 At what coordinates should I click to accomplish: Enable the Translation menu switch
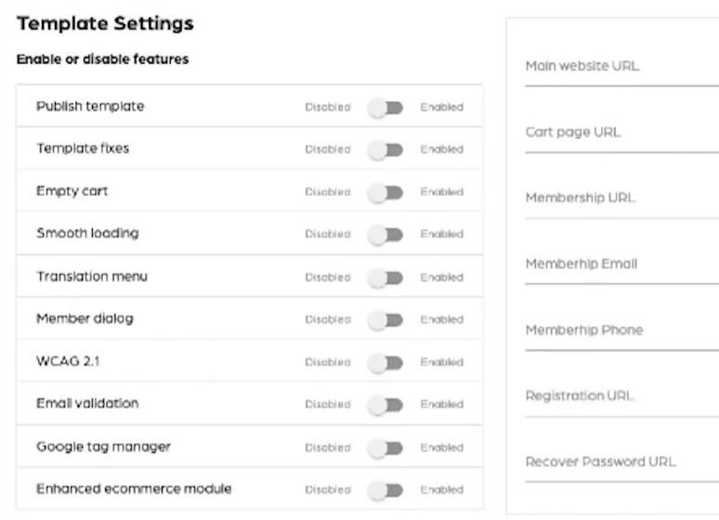(x=386, y=278)
